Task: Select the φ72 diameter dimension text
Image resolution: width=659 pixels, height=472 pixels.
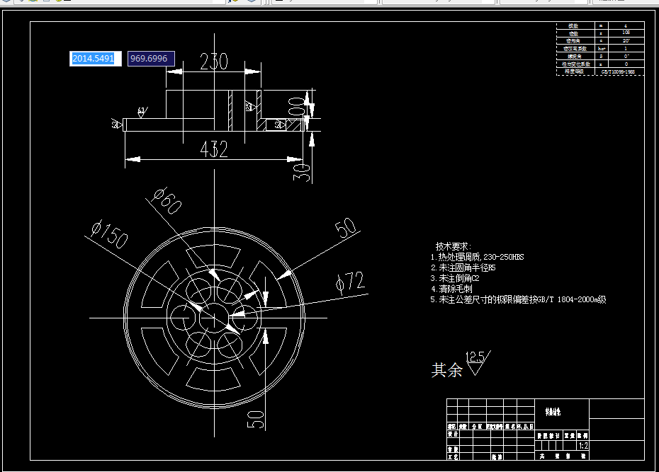Action: [x=349, y=281]
